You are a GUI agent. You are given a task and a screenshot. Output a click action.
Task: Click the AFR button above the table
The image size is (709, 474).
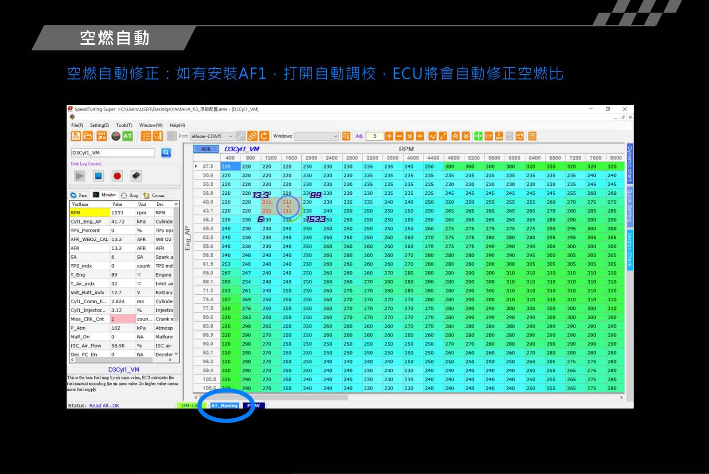206,149
